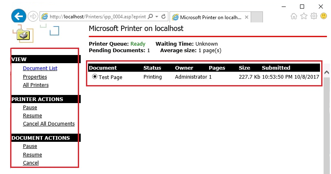Open the Document List link
Screen dimensions: 331x174
click(x=40, y=68)
